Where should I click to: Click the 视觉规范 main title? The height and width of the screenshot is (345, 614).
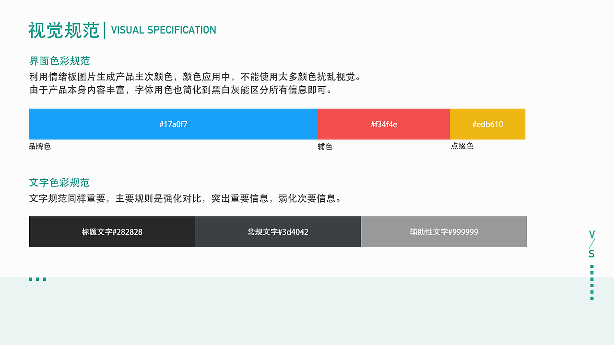tap(64, 30)
